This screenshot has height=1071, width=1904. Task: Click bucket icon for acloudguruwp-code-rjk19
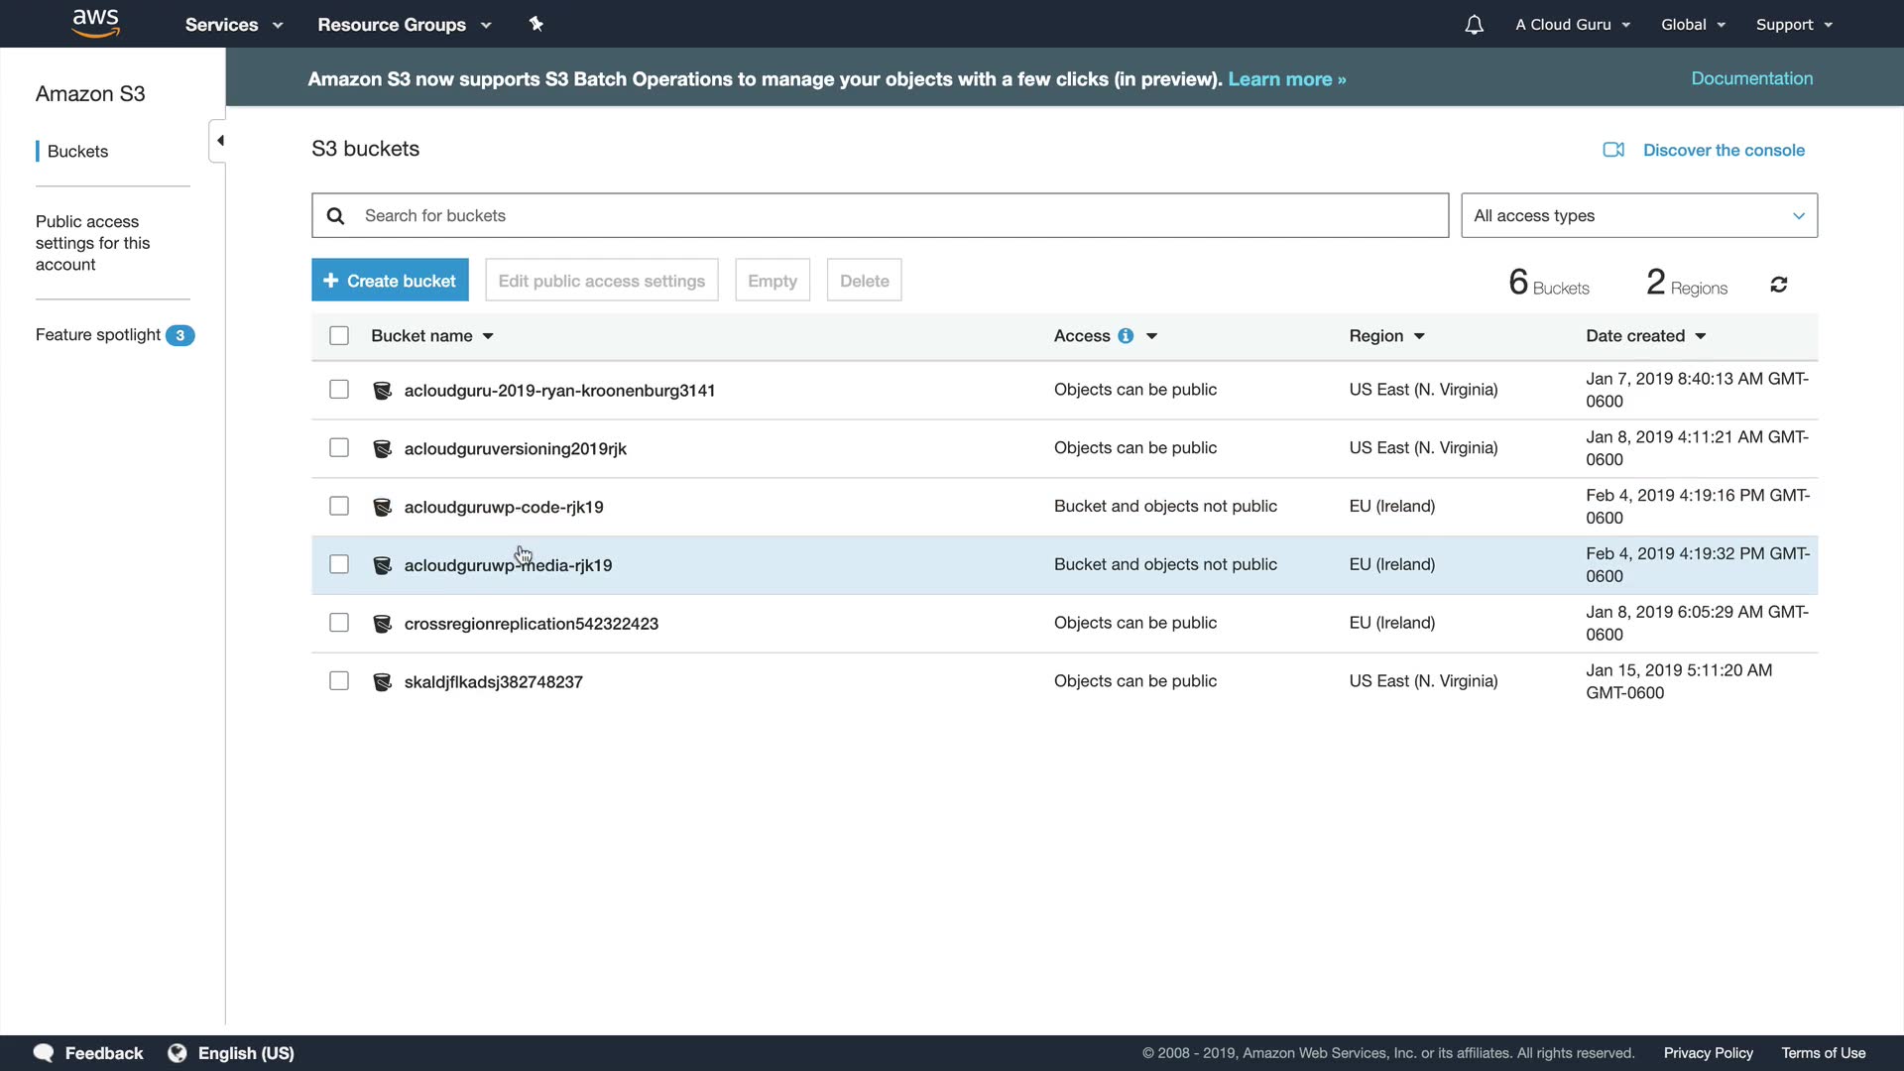(382, 507)
